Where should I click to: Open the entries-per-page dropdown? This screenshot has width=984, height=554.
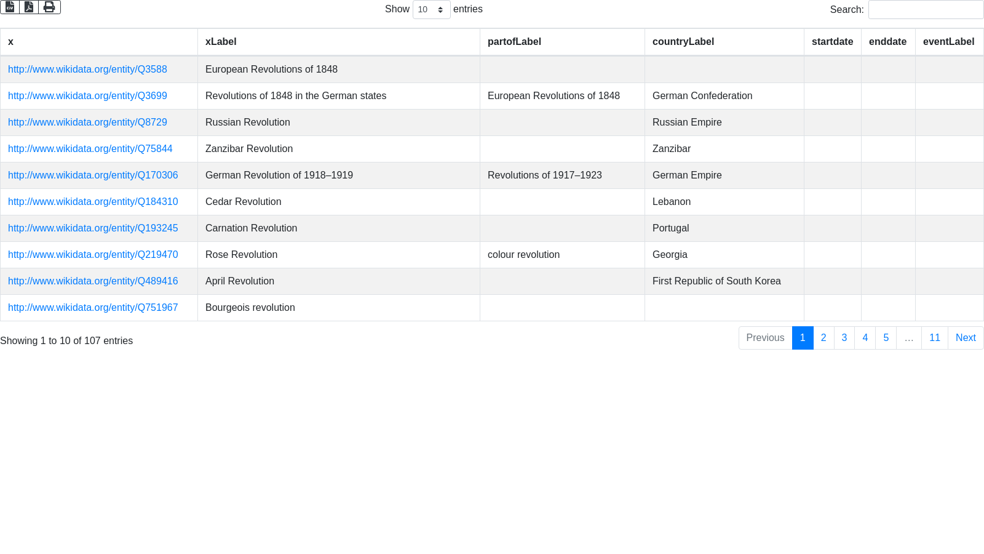(431, 9)
